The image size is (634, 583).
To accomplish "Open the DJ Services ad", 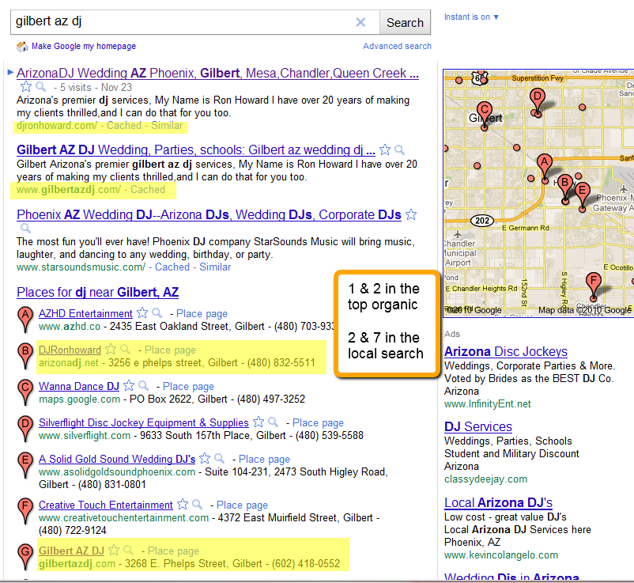I will coord(478,427).
